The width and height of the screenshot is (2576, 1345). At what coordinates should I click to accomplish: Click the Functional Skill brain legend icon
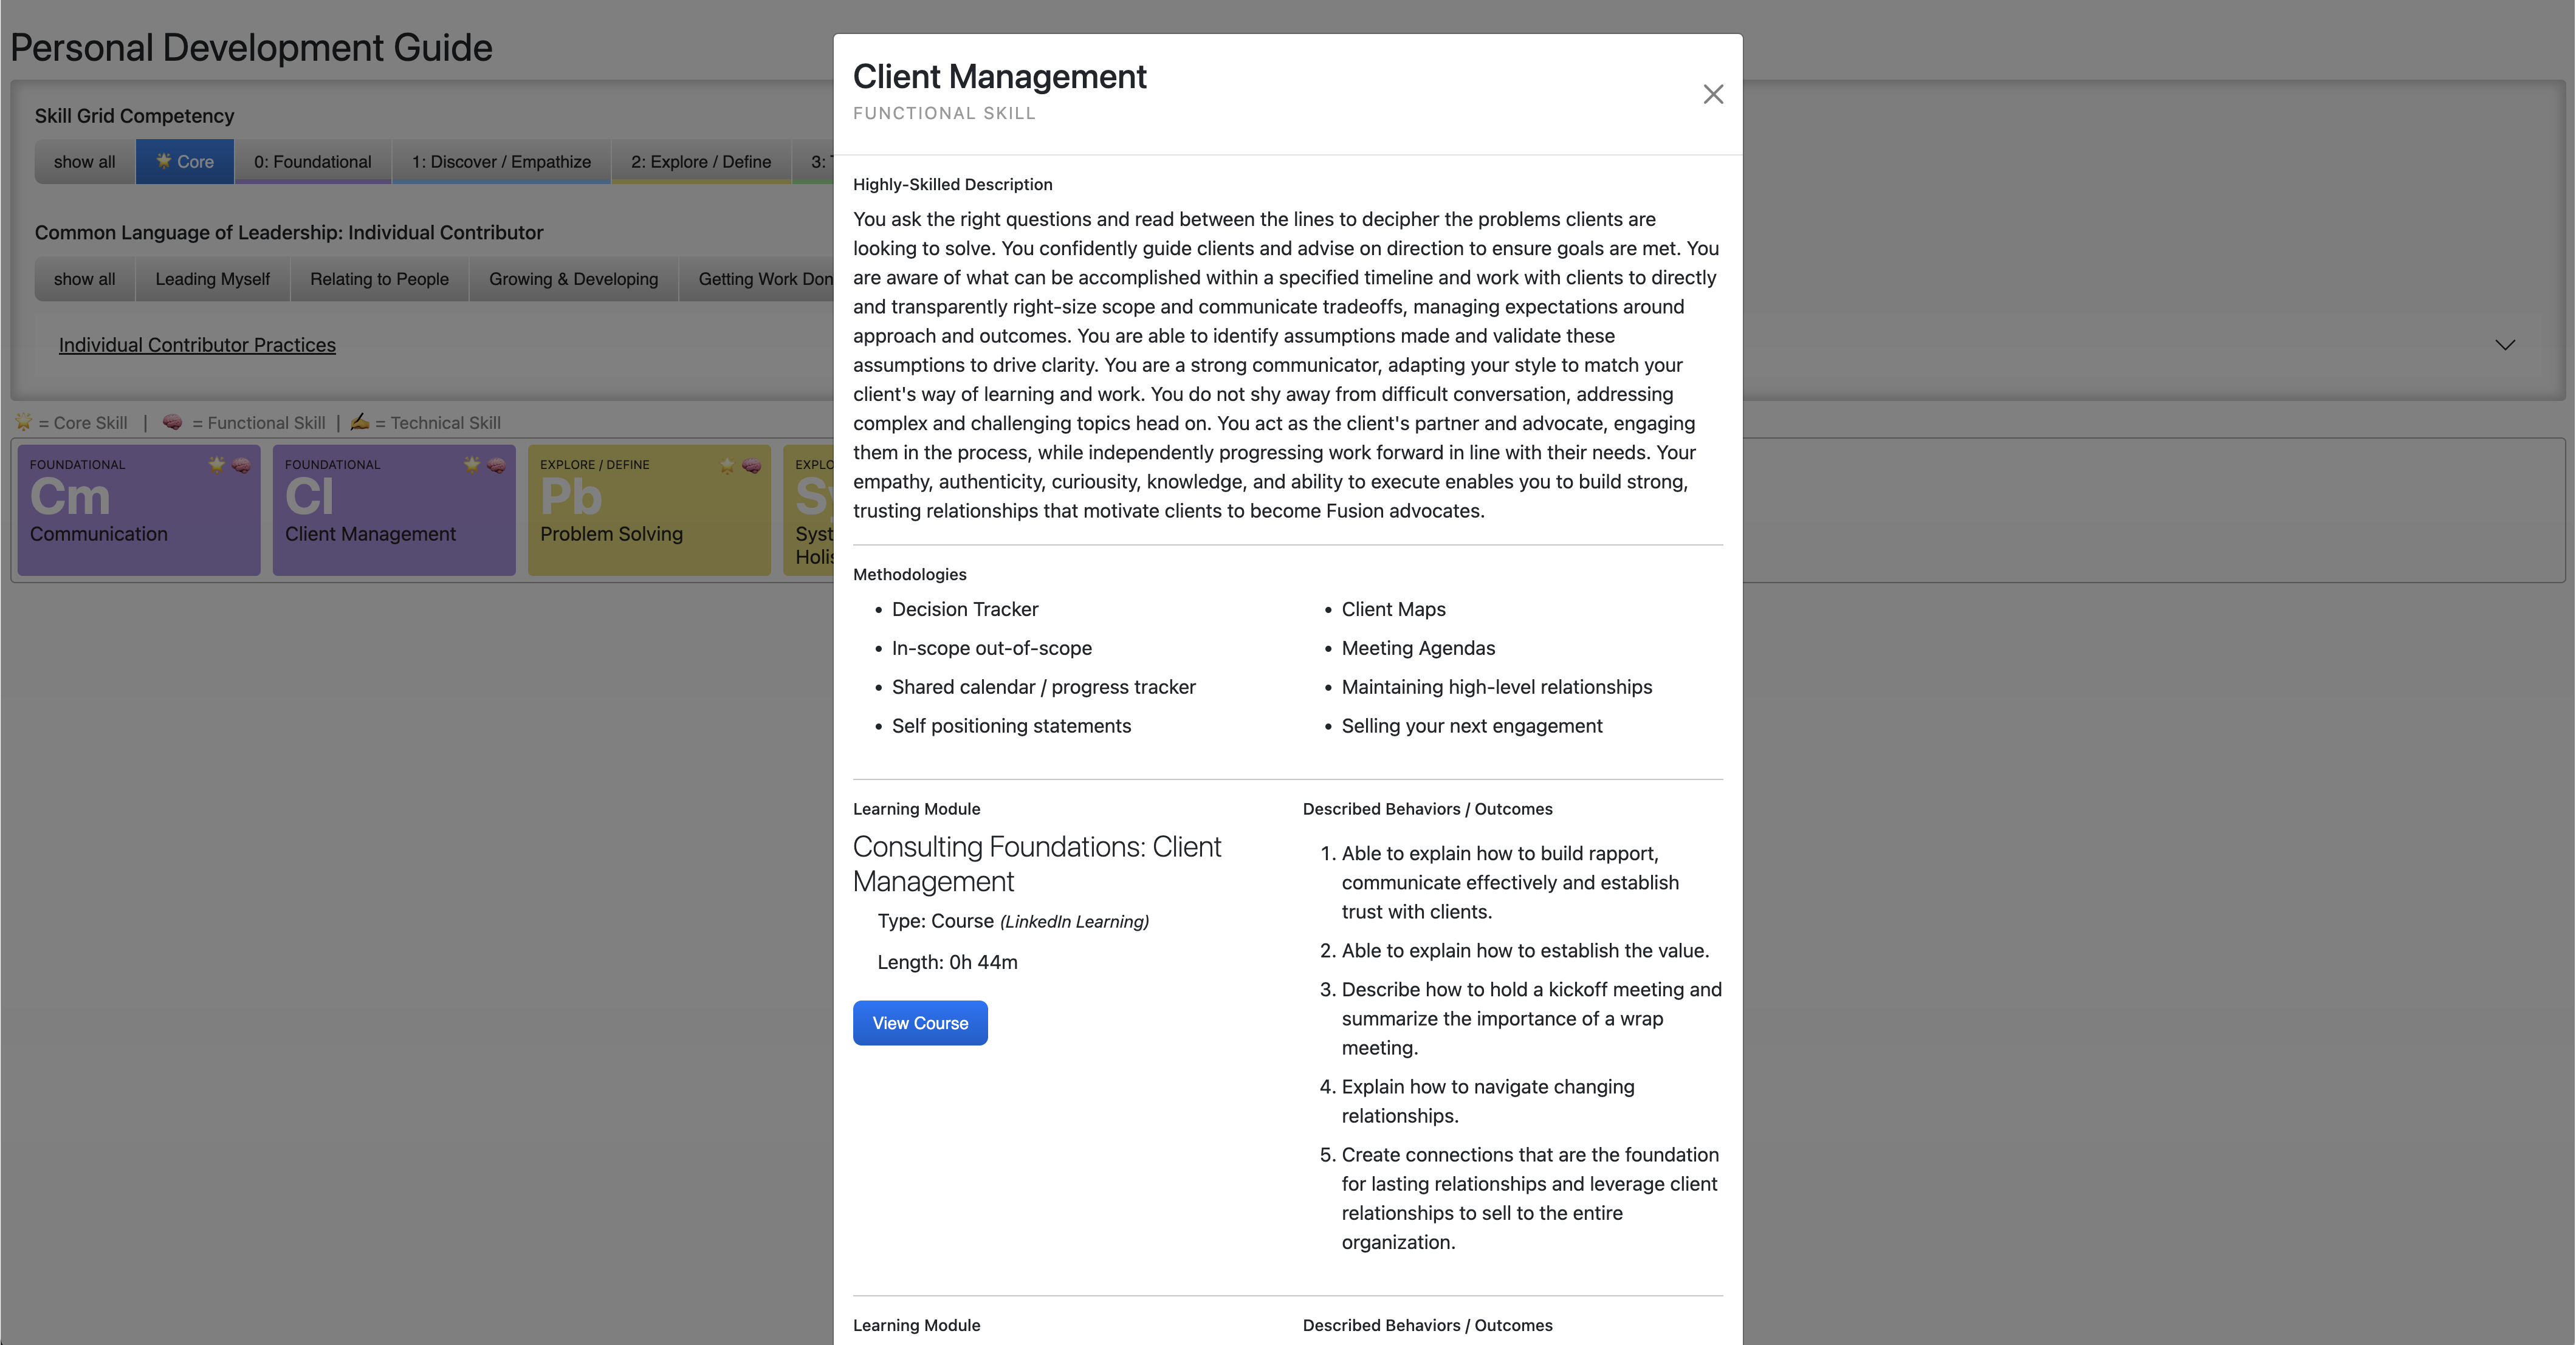(172, 422)
